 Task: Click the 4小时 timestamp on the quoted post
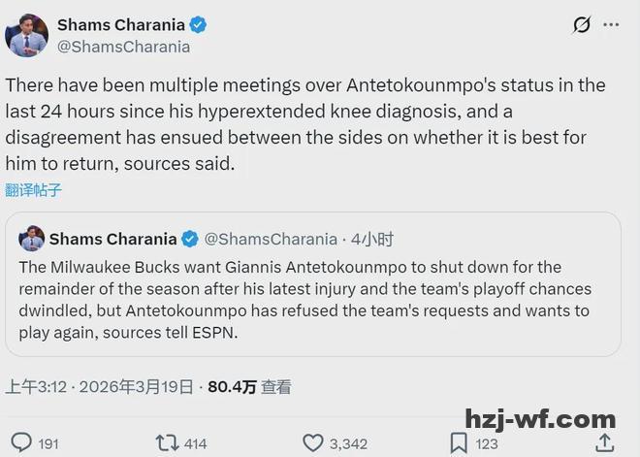pos(372,239)
